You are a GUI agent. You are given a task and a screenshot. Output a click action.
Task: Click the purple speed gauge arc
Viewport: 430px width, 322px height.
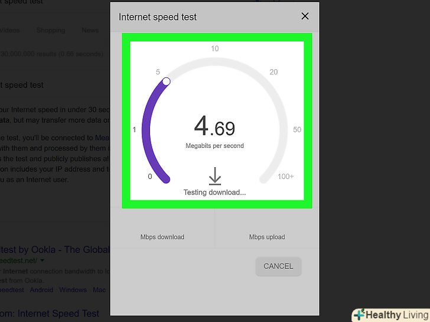pos(152,130)
